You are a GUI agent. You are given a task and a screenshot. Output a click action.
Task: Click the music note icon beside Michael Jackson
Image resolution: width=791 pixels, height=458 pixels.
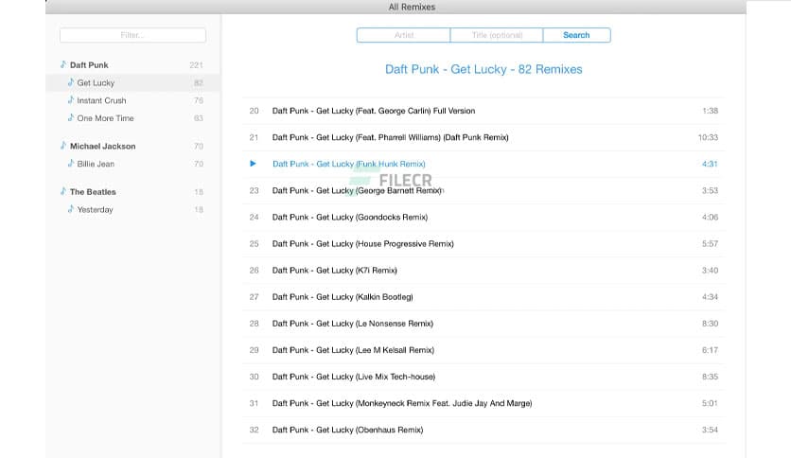[x=63, y=146]
